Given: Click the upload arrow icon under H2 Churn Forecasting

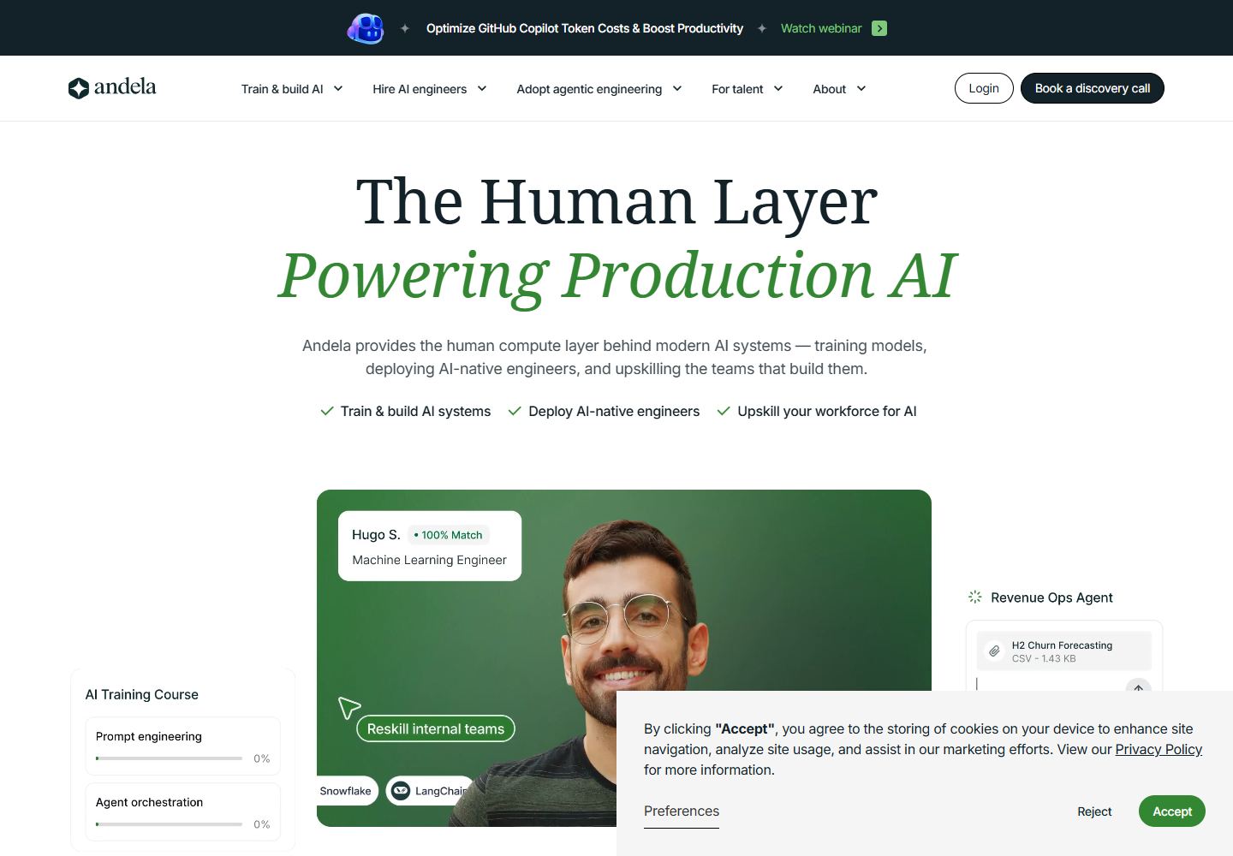Looking at the screenshot, I should click(x=1139, y=687).
